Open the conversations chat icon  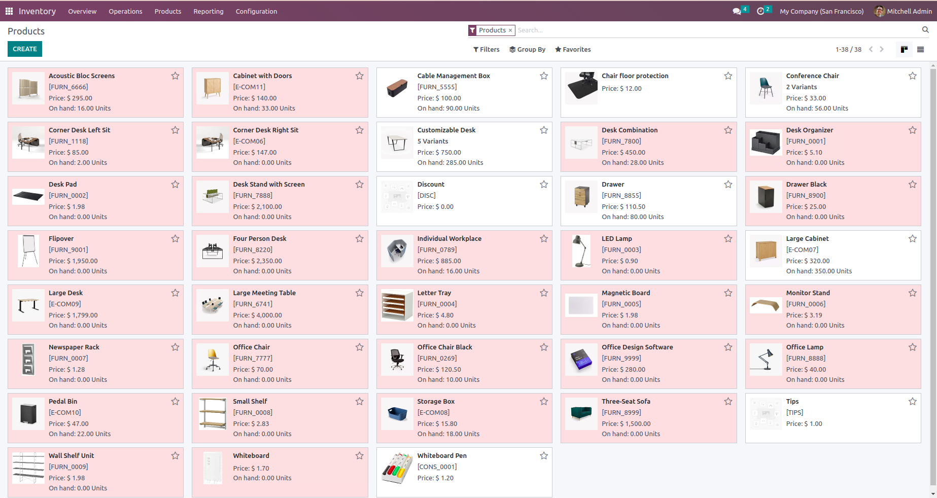[x=737, y=11]
